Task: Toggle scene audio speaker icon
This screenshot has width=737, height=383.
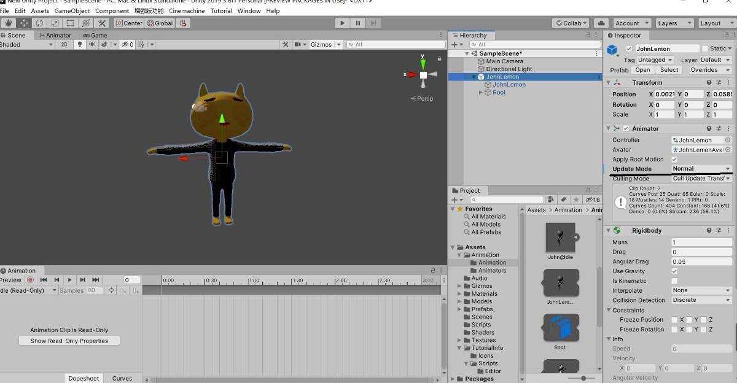Action: pos(92,44)
